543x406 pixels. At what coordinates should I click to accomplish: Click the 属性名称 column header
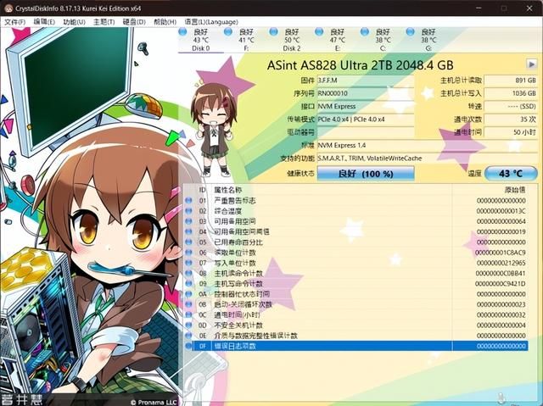[x=332, y=190]
